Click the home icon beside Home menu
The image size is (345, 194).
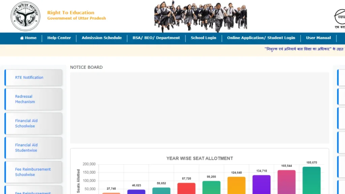pyautogui.click(x=21, y=38)
